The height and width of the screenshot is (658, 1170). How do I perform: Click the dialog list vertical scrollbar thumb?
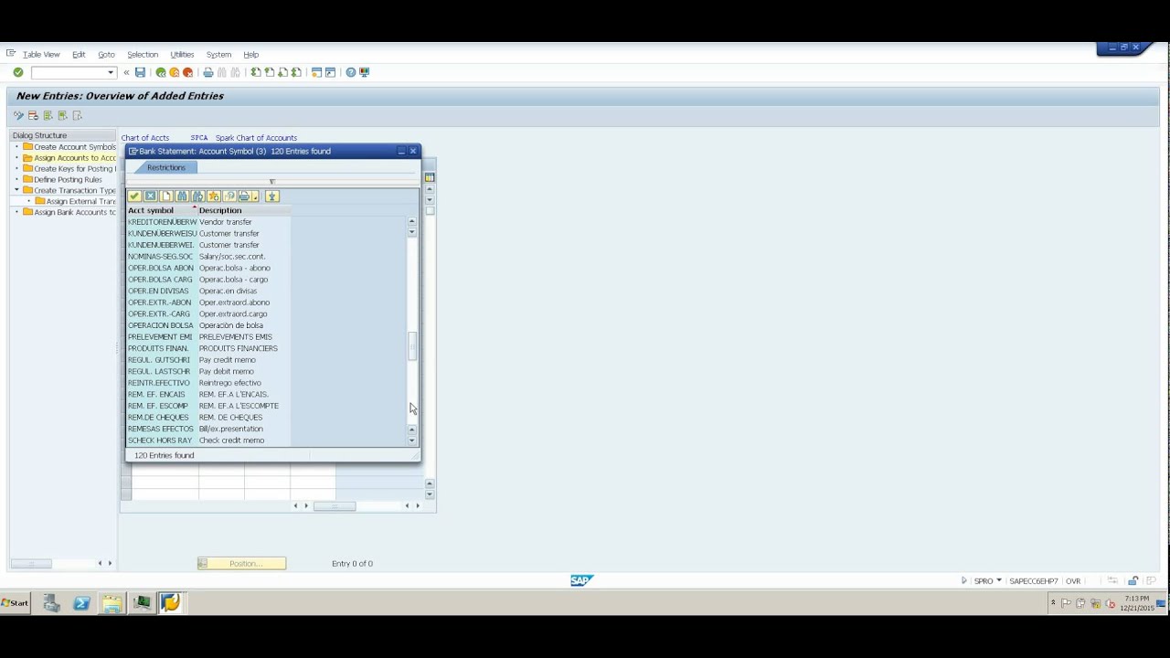click(x=412, y=346)
